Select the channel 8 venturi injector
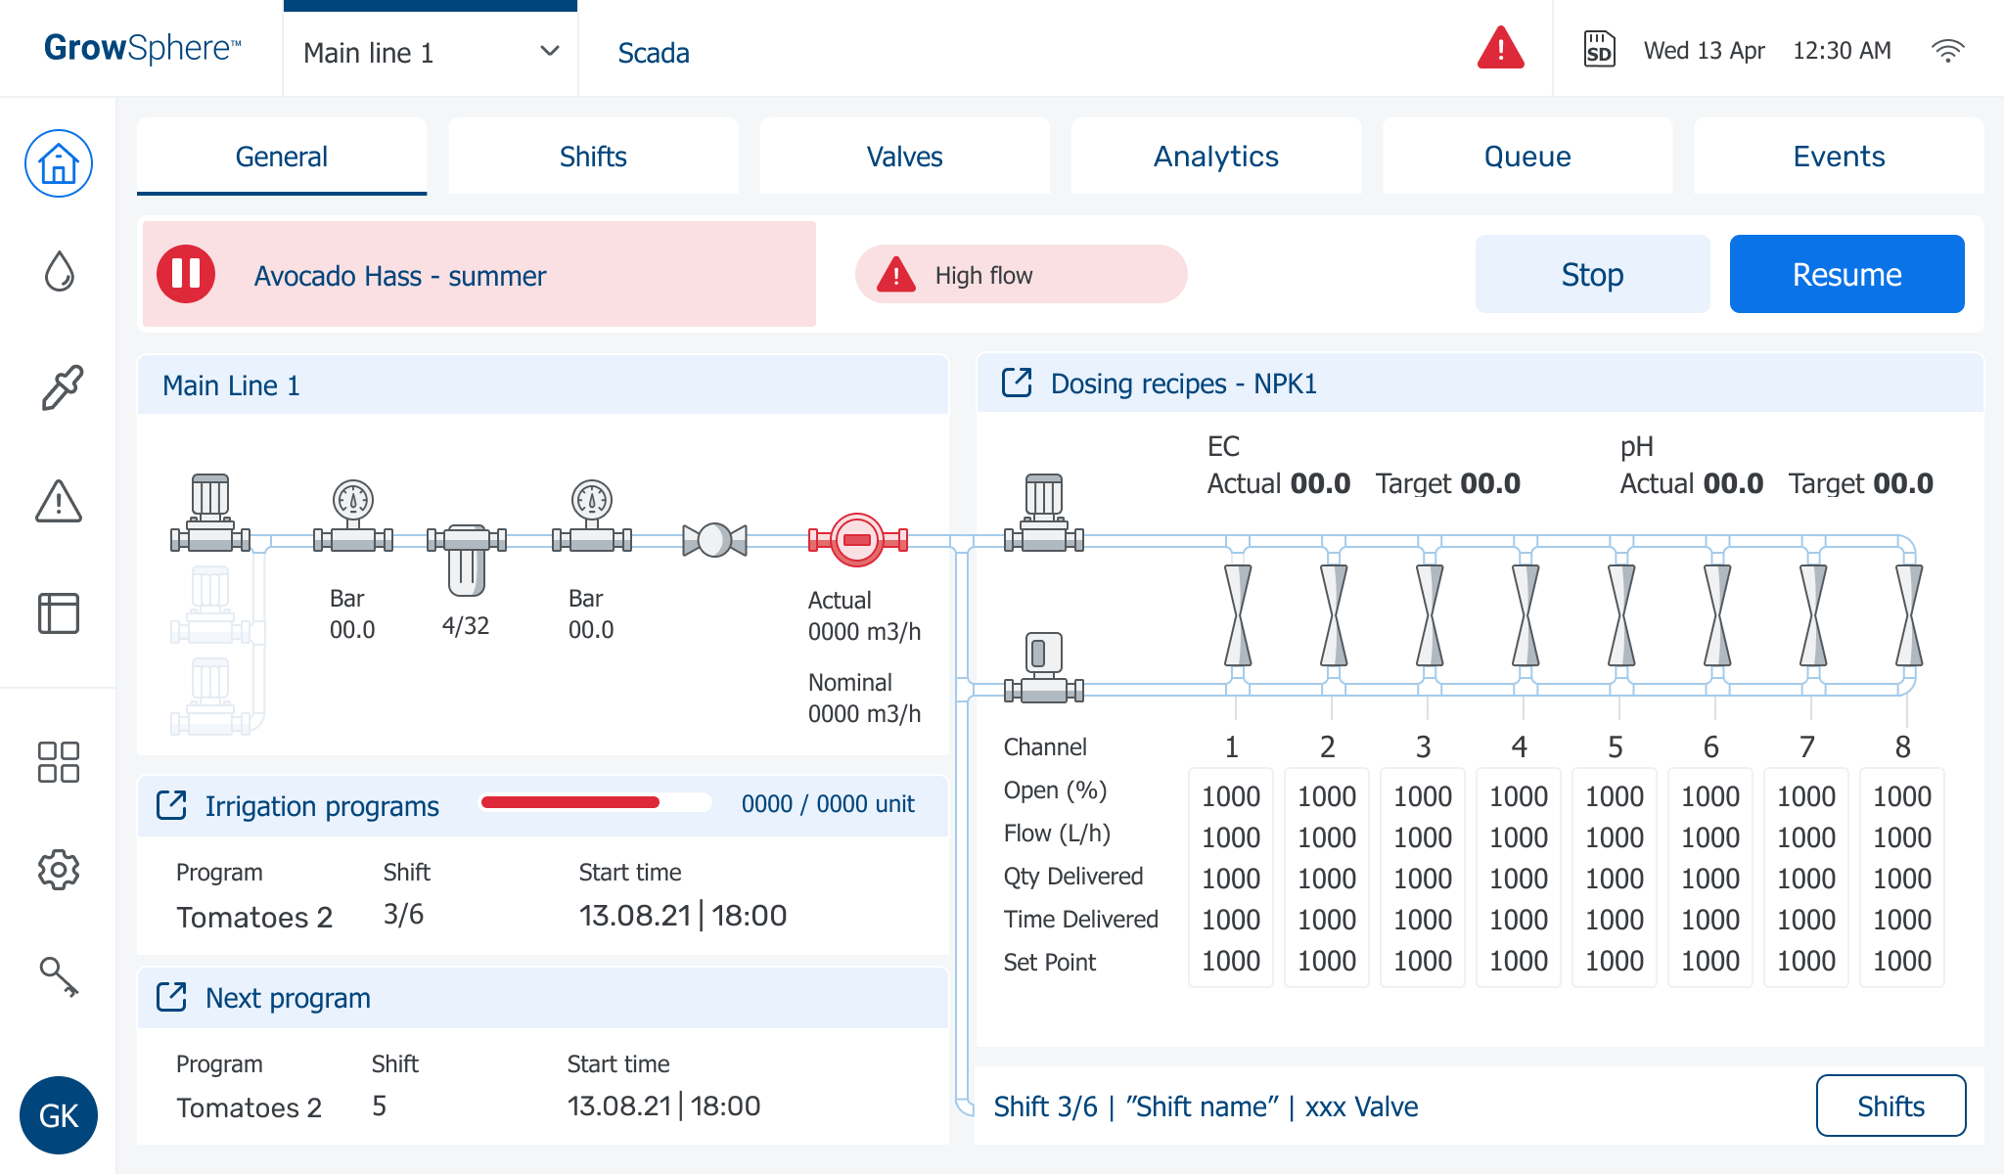This screenshot has width=2004, height=1174. point(1909,615)
